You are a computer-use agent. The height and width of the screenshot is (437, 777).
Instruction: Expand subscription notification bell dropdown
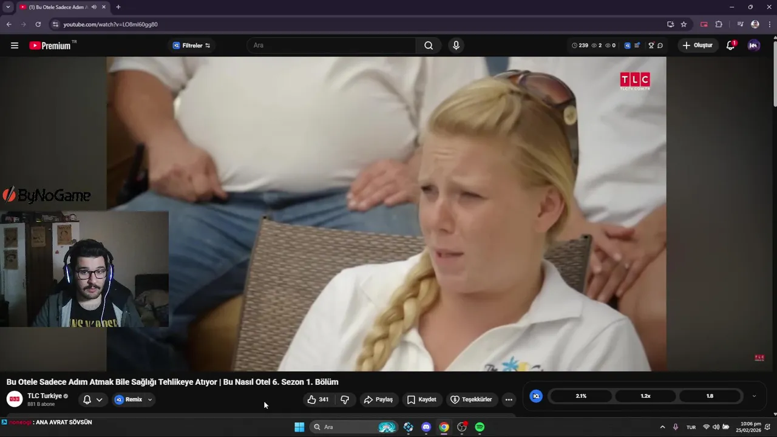[99, 399]
